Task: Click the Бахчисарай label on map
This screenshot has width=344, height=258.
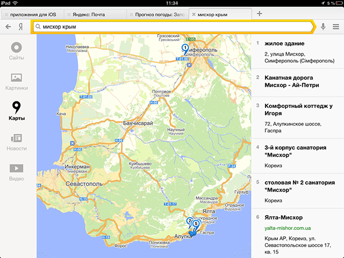Action: [138, 123]
